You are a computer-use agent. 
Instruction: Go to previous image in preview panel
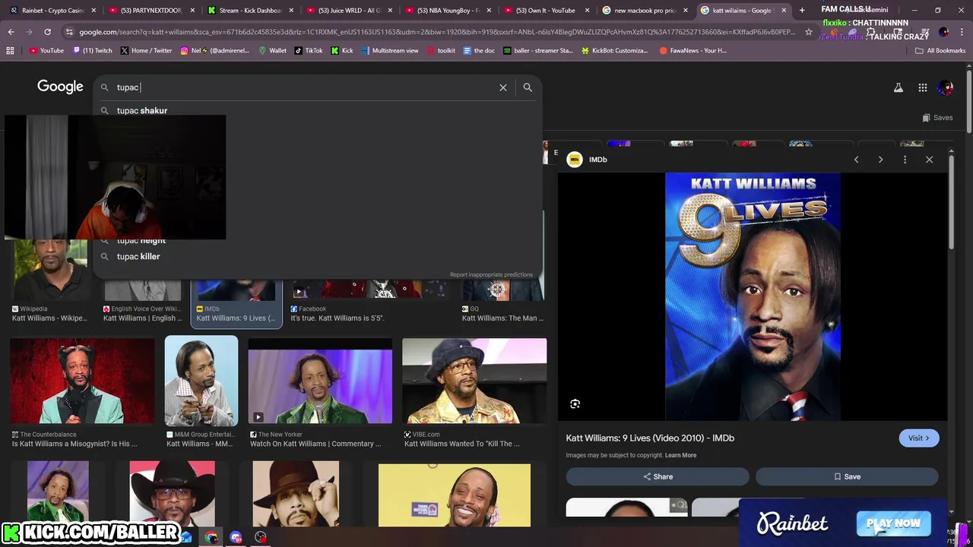pyautogui.click(x=856, y=160)
